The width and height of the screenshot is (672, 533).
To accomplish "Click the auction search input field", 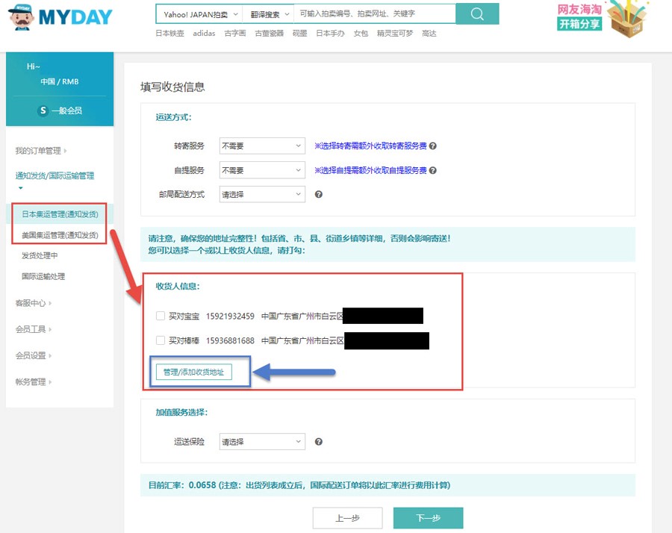I will 373,14.
